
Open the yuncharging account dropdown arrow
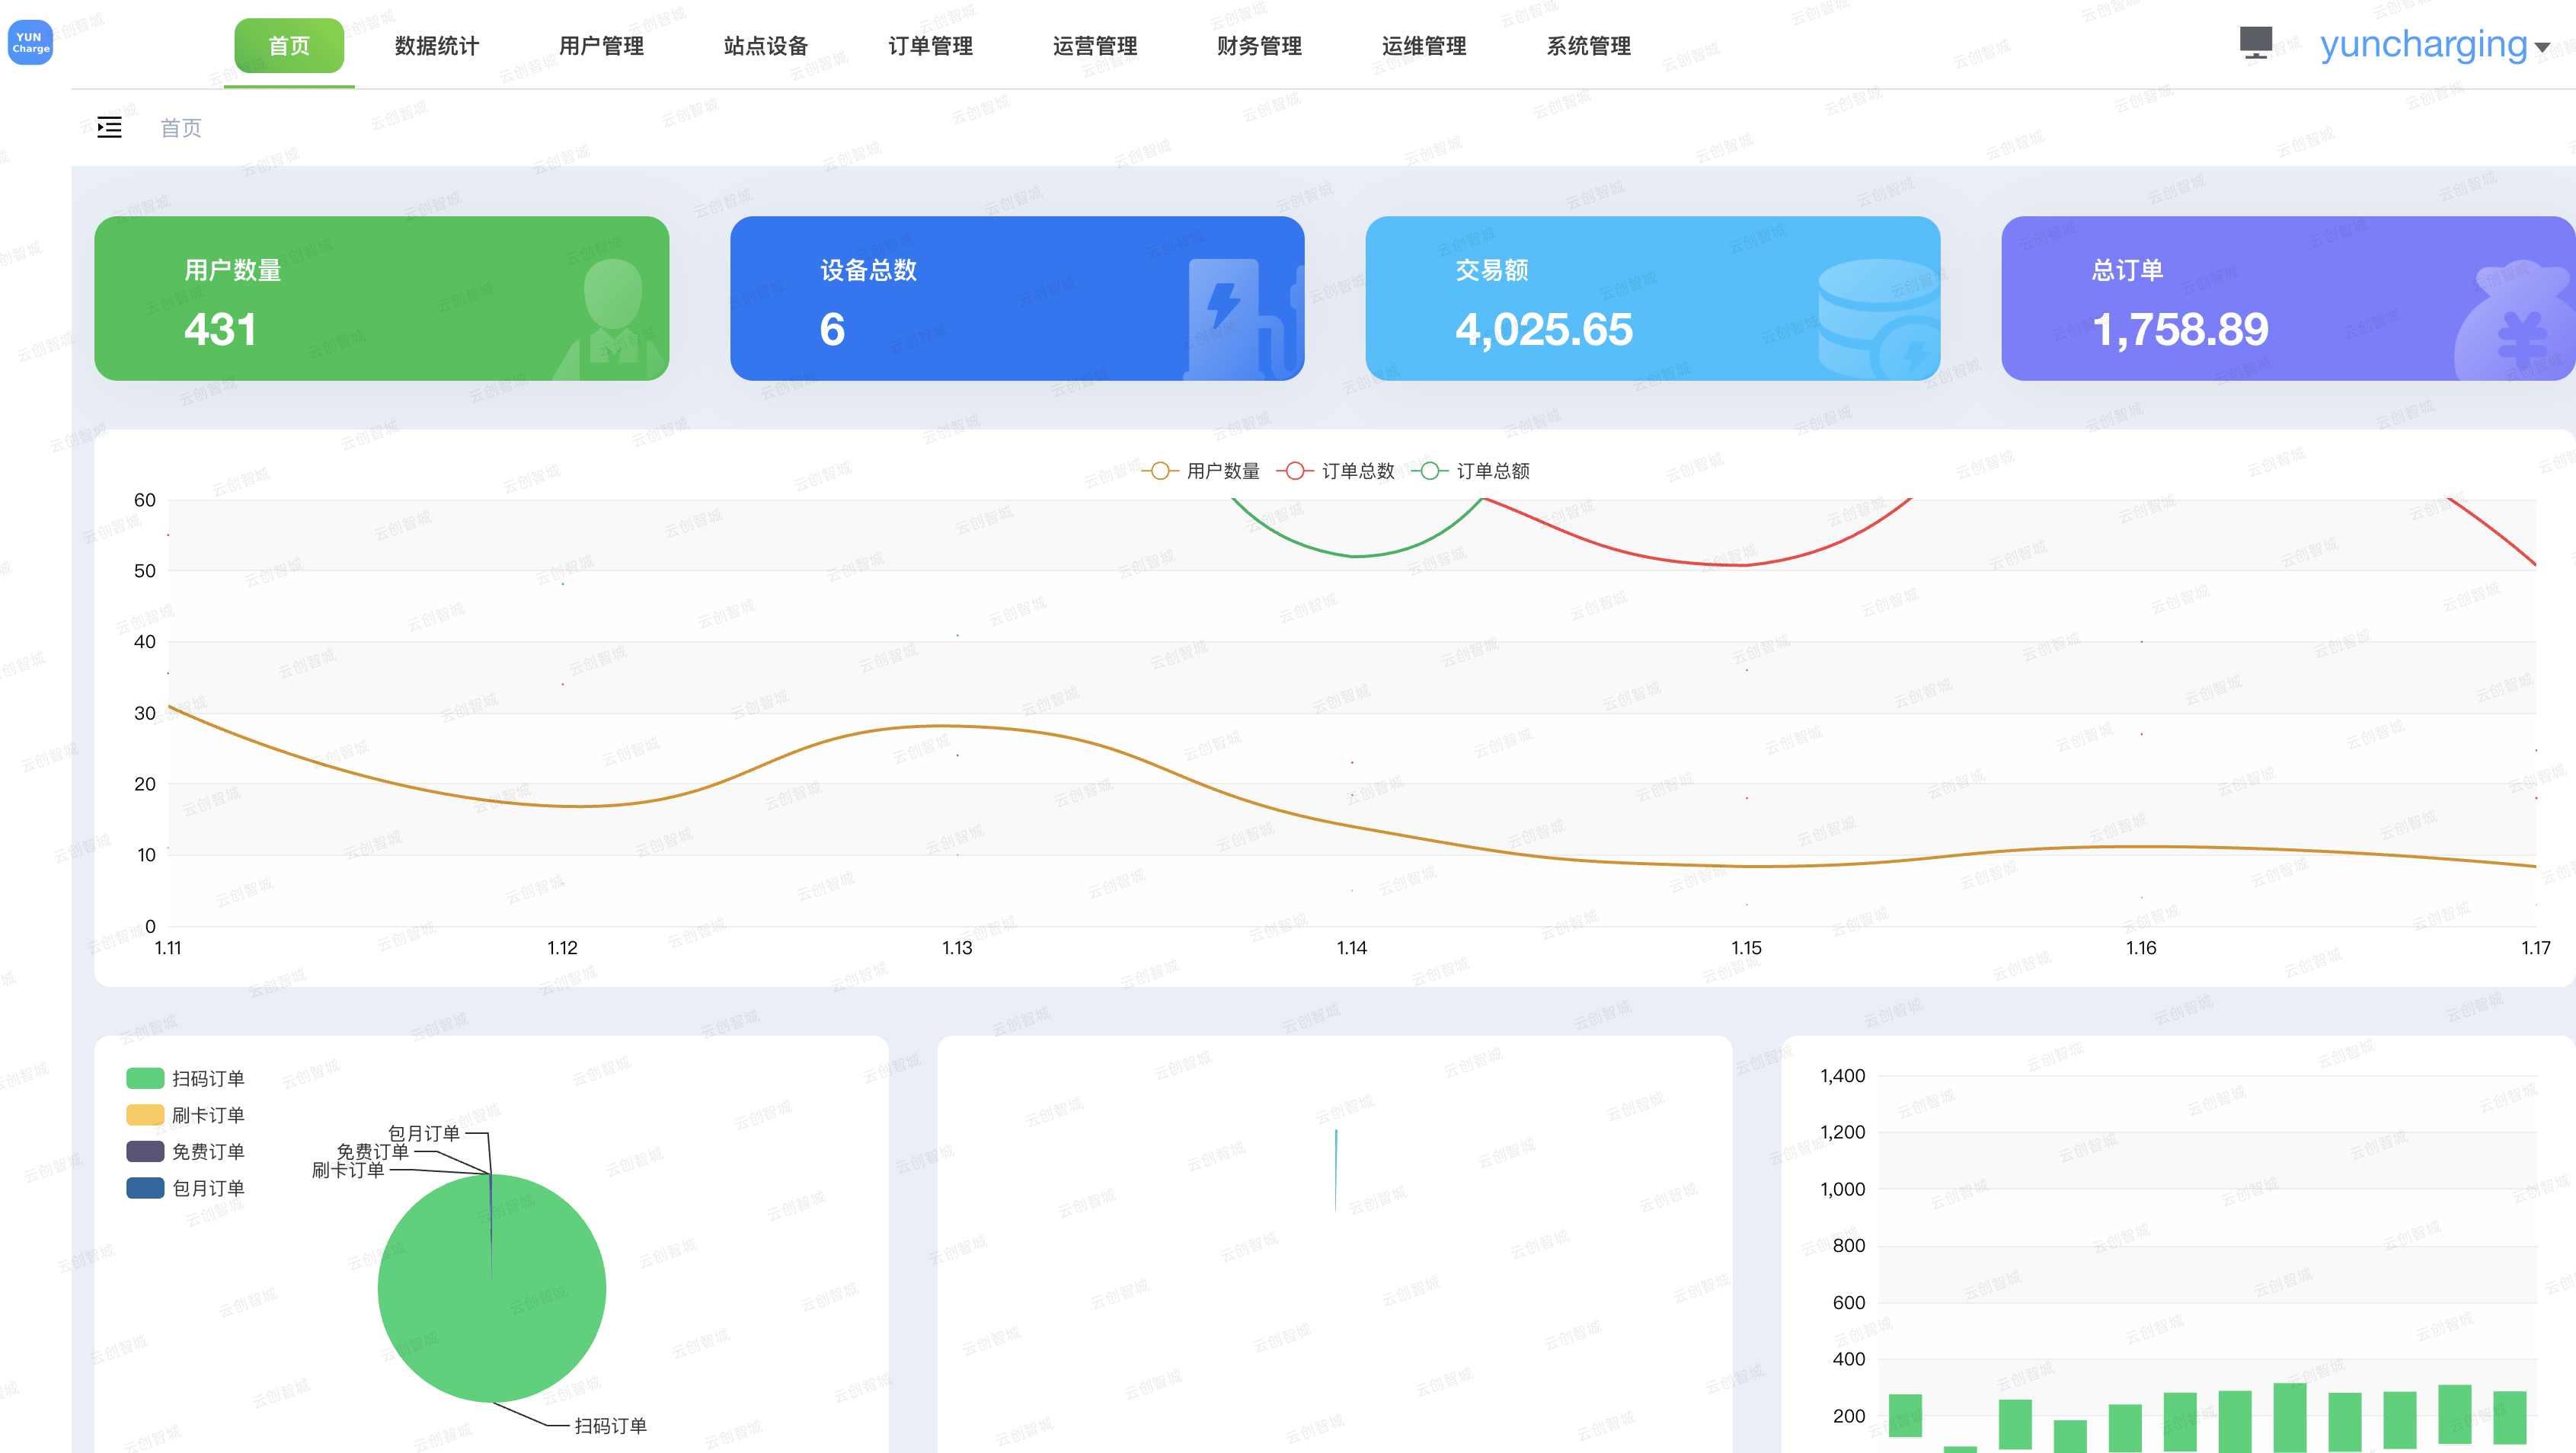2542,47
